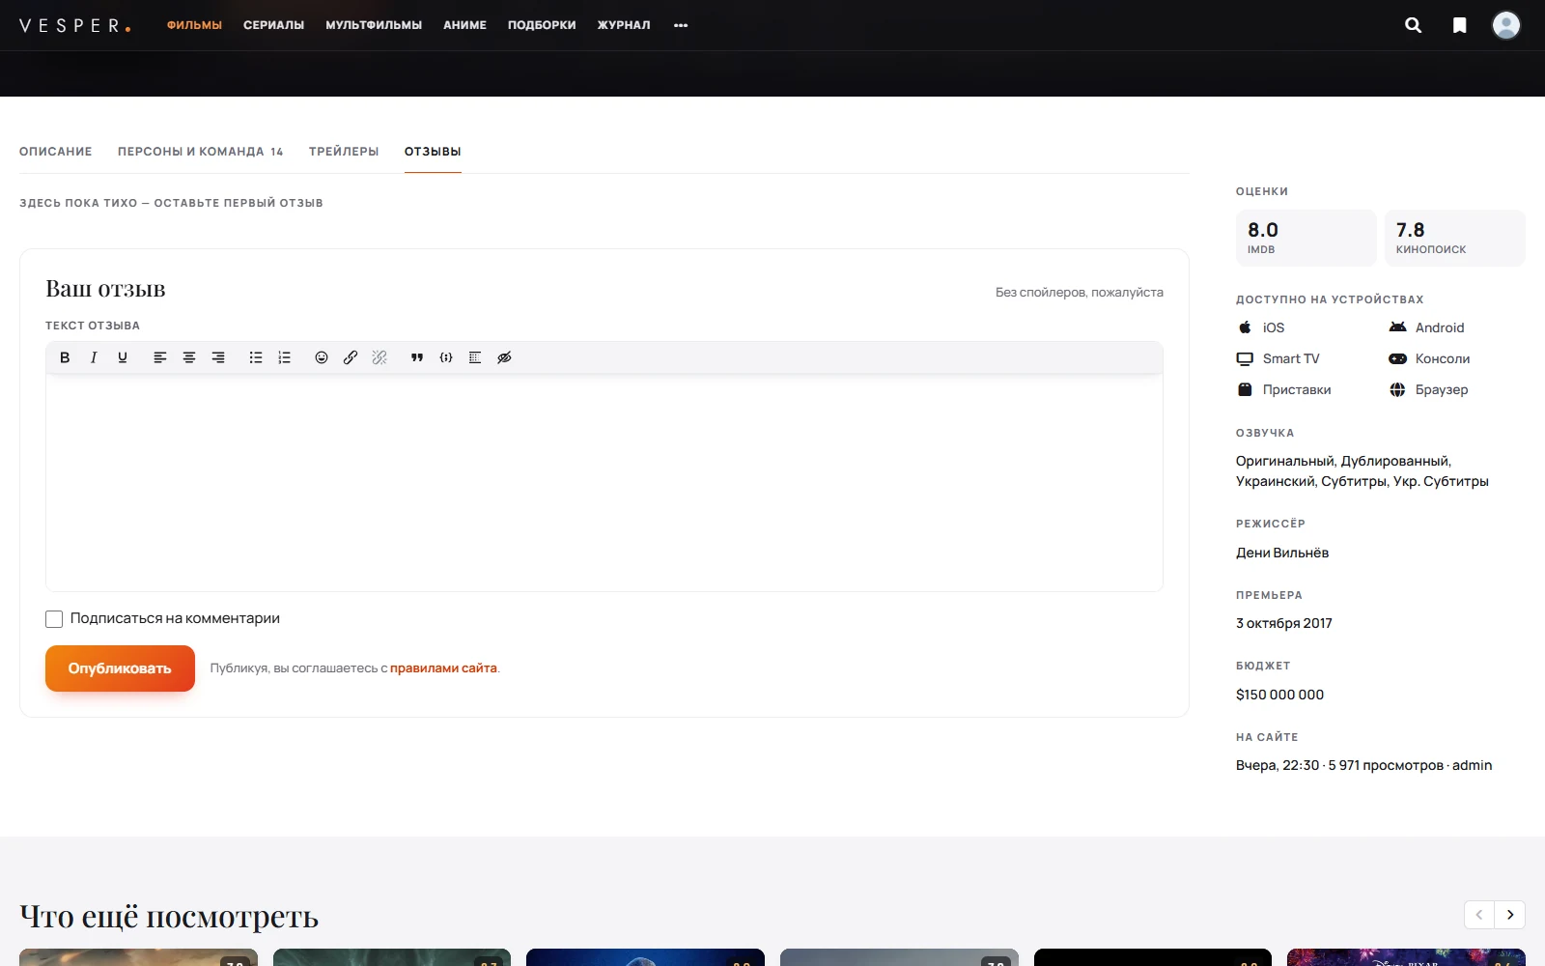Check Подписаться на комментарии box
Viewport: 1545px width, 966px height.
(54, 619)
